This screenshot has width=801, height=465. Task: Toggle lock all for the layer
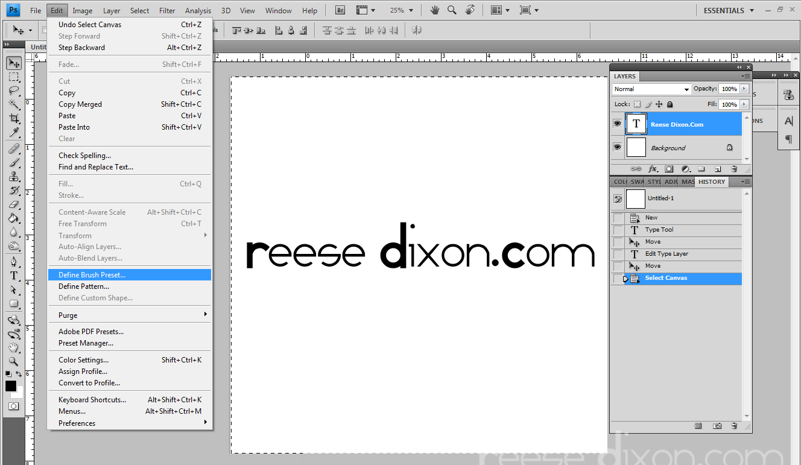point(670,104)
